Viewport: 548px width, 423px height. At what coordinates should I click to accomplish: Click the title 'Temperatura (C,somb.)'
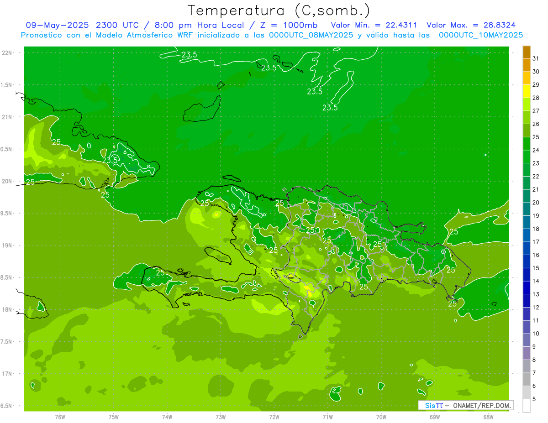click(279, 10)
